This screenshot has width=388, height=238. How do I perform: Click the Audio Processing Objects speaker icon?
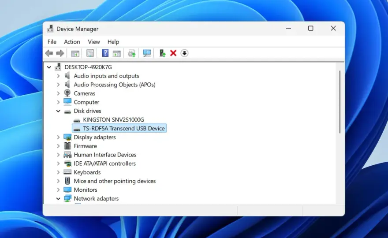(67, 84)
